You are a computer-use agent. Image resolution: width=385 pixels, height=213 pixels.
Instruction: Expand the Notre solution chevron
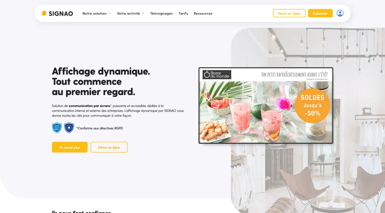coord(109,13)
